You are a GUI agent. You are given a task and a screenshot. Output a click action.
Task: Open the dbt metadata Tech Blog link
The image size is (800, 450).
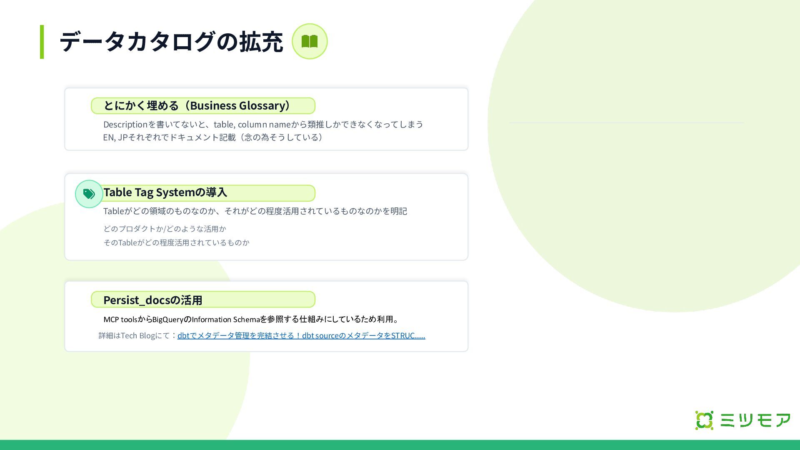(x=301, y=335)
